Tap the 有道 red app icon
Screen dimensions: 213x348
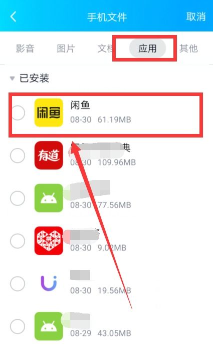49,155
